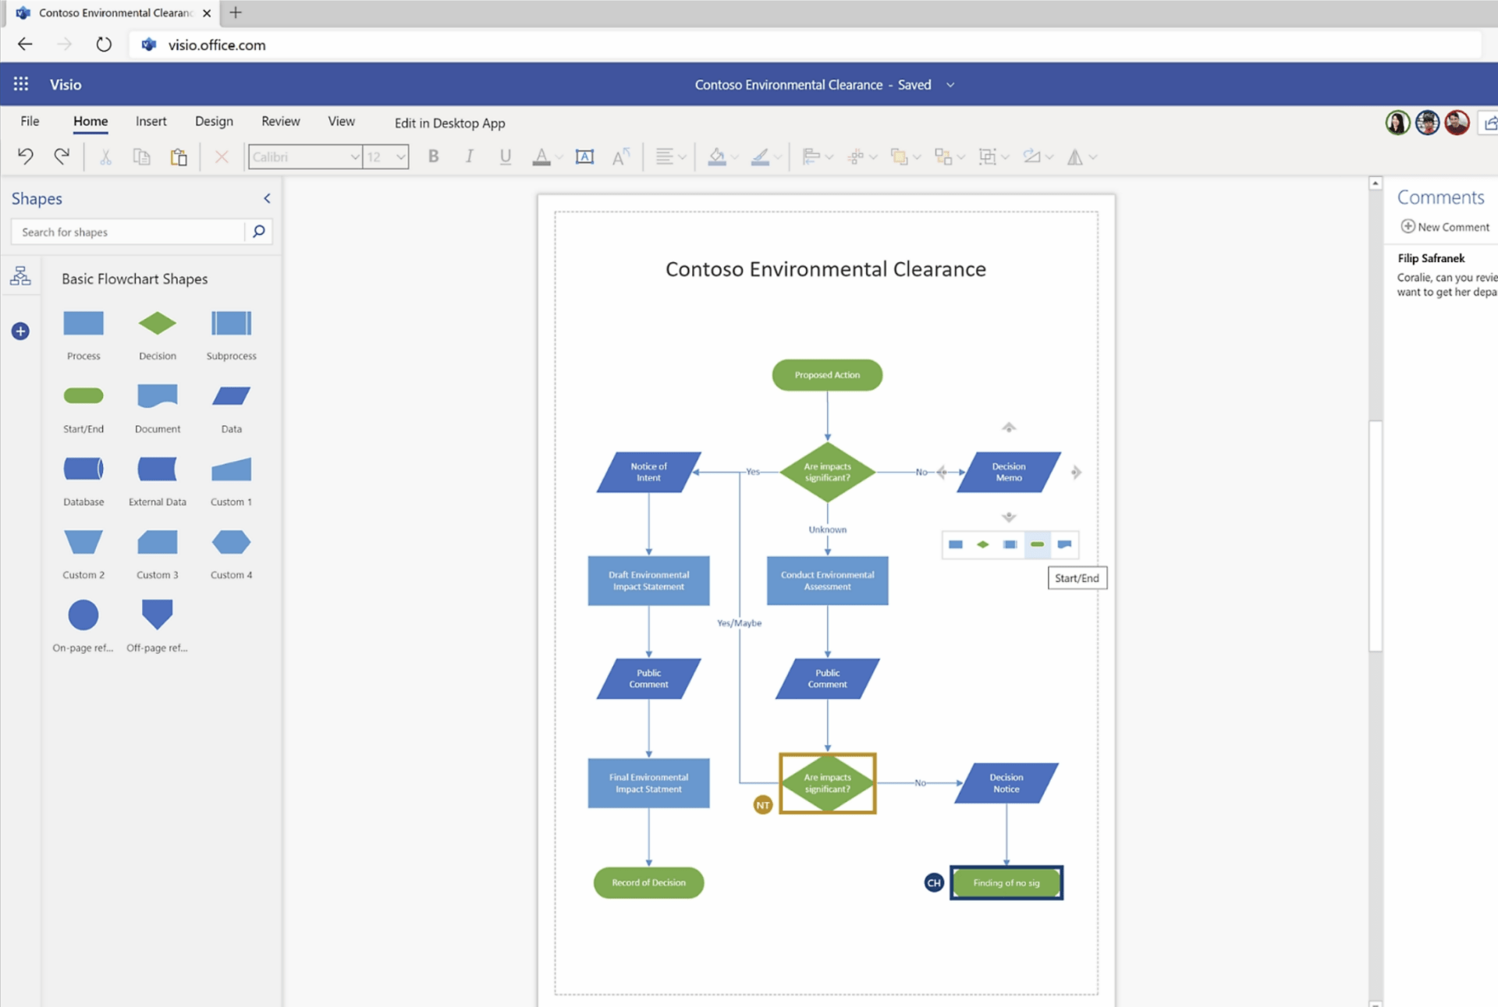Screen dimensions: 1498x1007
Task: Click the Undo arrow icon
Action: point(25,157)
